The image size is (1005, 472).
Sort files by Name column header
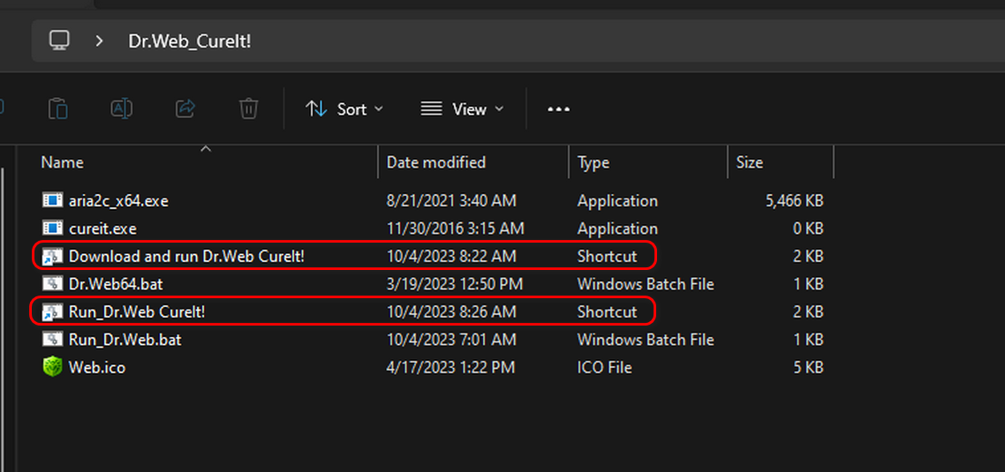[x=63, y=162]
